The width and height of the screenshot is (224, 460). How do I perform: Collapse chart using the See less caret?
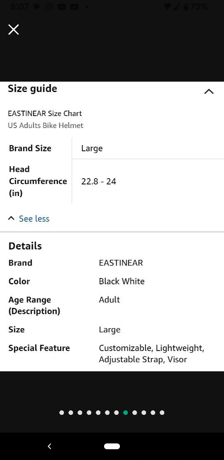(11, 218)
